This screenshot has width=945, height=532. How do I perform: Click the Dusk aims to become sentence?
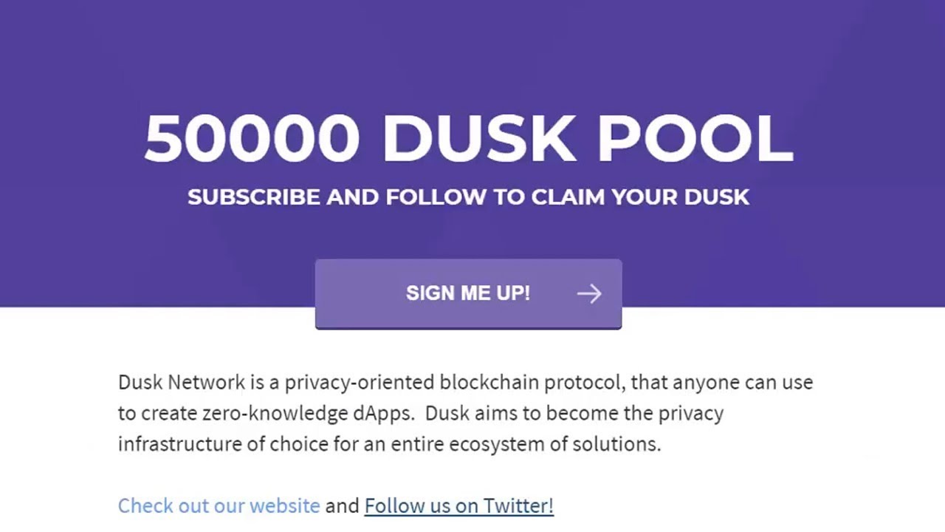(522, 413)
